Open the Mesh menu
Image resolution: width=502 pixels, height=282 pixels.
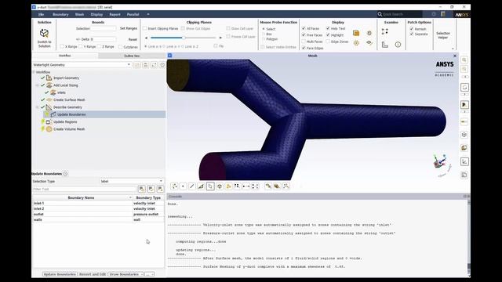pyautogui.click(x=79, y=14)
